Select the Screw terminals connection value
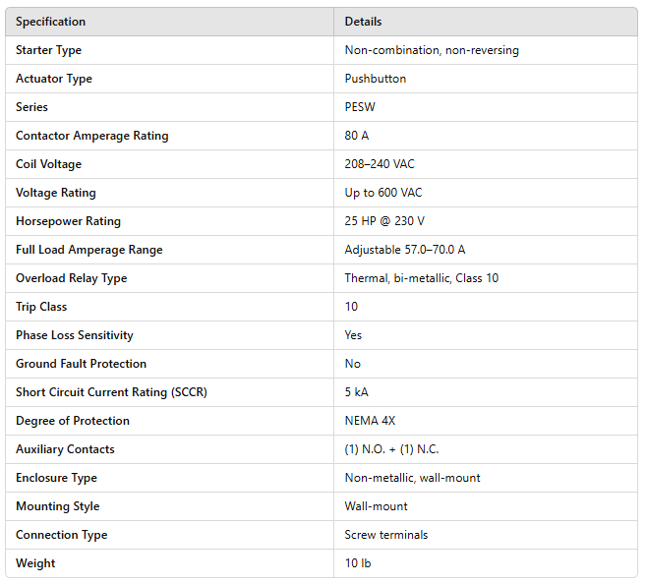The height and width of the screenshot is (585, 647). tap(385, 535)
